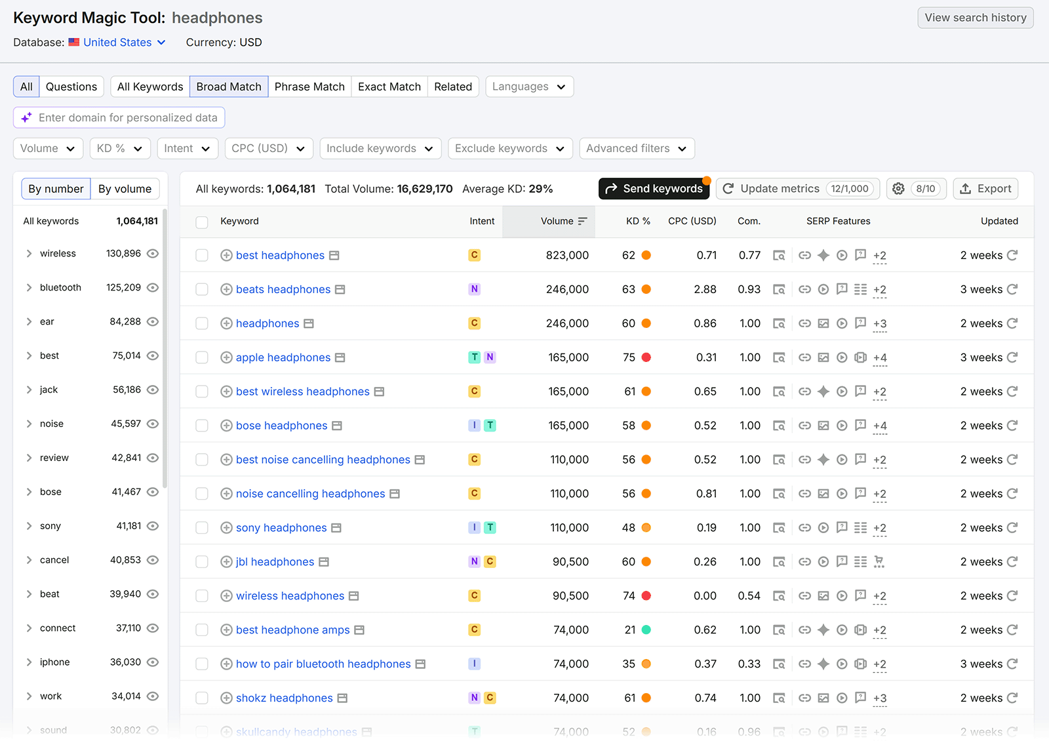Click the keyword groups sidebar scrollbar
The height and width of the screenshot is (743, 1049).
click(x=165, y=348)
